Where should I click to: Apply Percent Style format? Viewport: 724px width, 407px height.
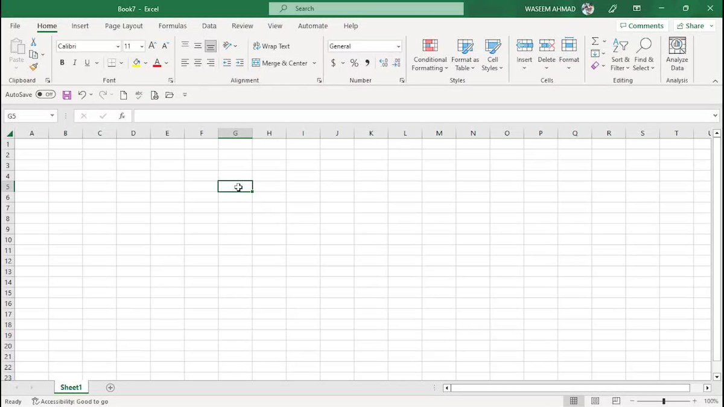354,63
